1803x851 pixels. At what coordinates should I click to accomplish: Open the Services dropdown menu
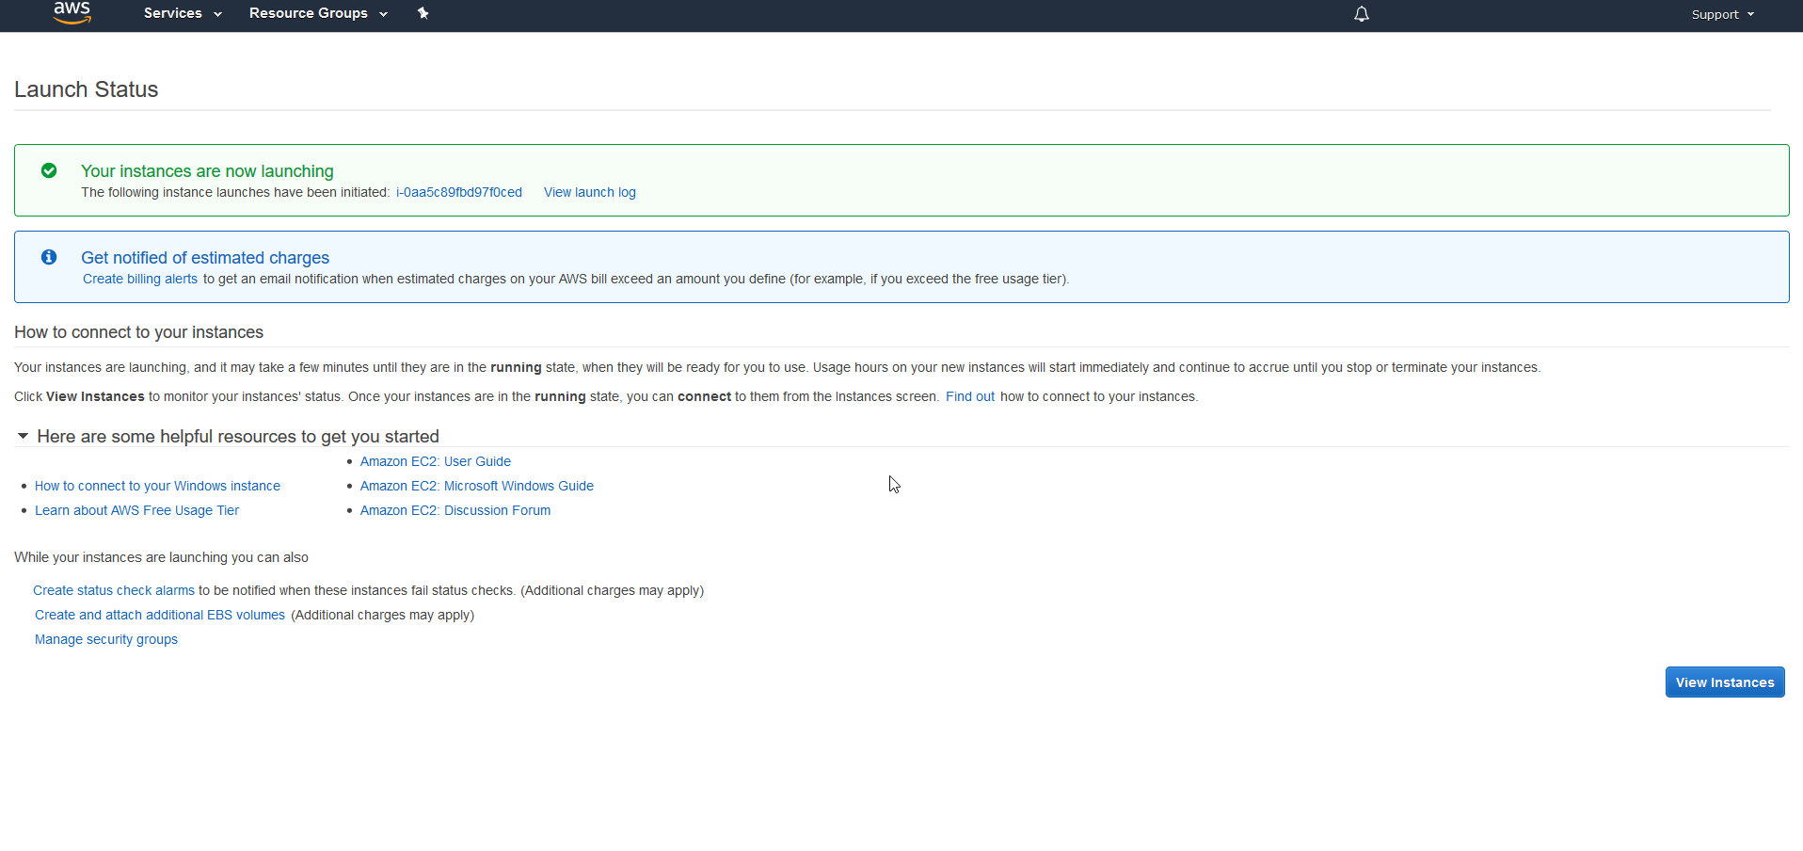pos(183,13)
